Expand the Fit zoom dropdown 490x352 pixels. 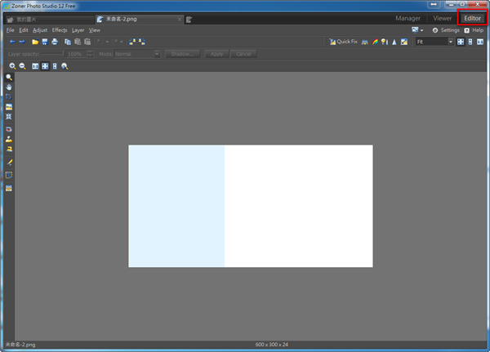[x=449, y=42]
